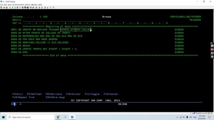Screen dimensions: 214x120
Task: Open the Help menu
Action: (x=40, y=5)
